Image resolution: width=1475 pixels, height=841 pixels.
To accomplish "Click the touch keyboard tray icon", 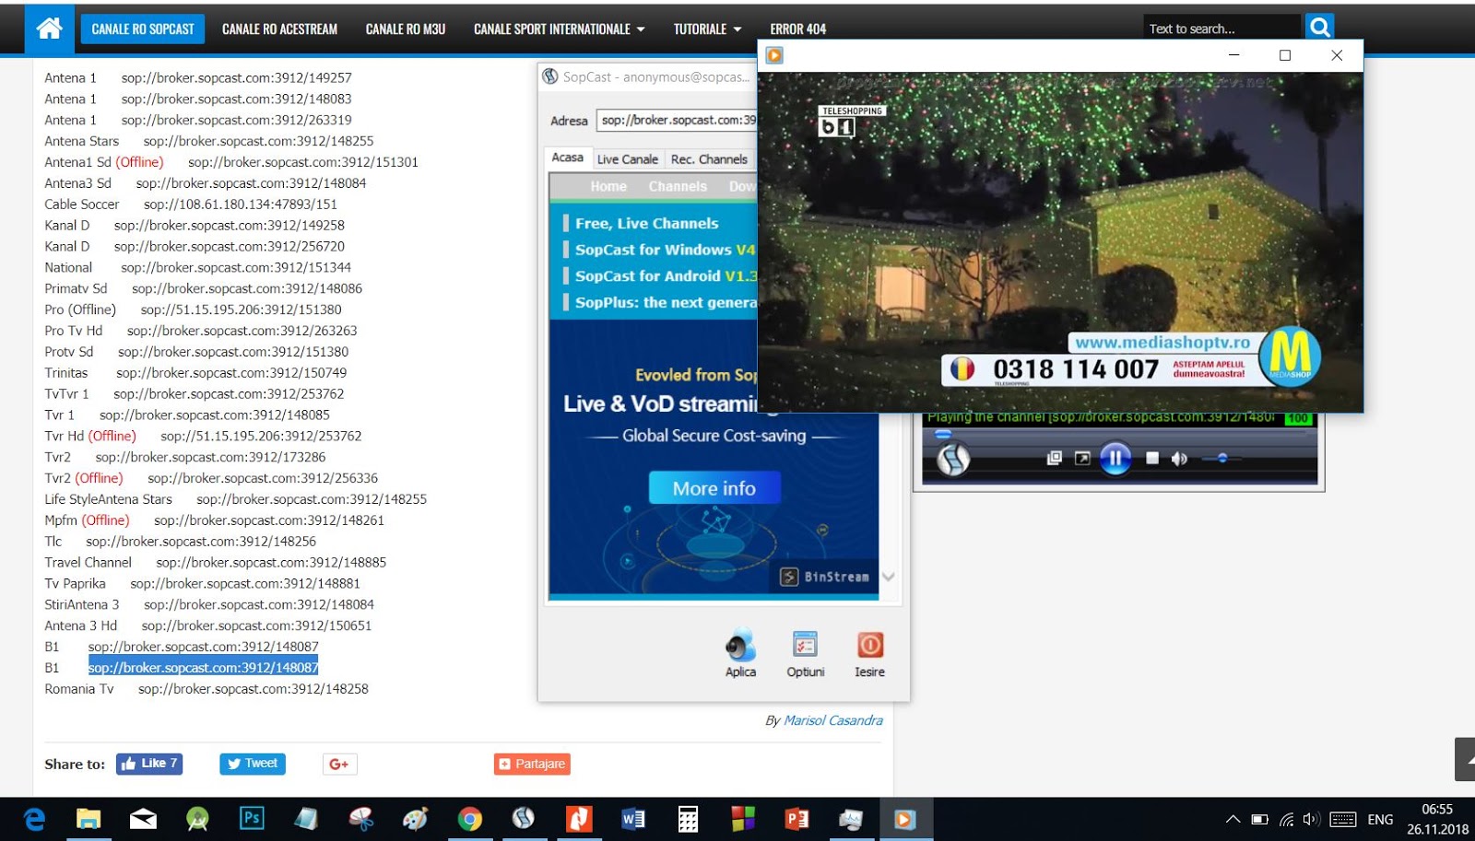I will pyautogui.click(x=1343, y=819).
